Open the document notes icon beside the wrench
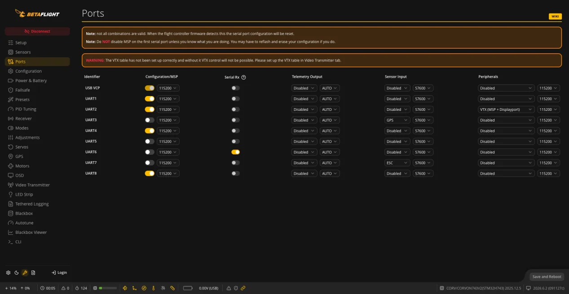The width and height of the screenshot is (569, 294). point(33,272)
